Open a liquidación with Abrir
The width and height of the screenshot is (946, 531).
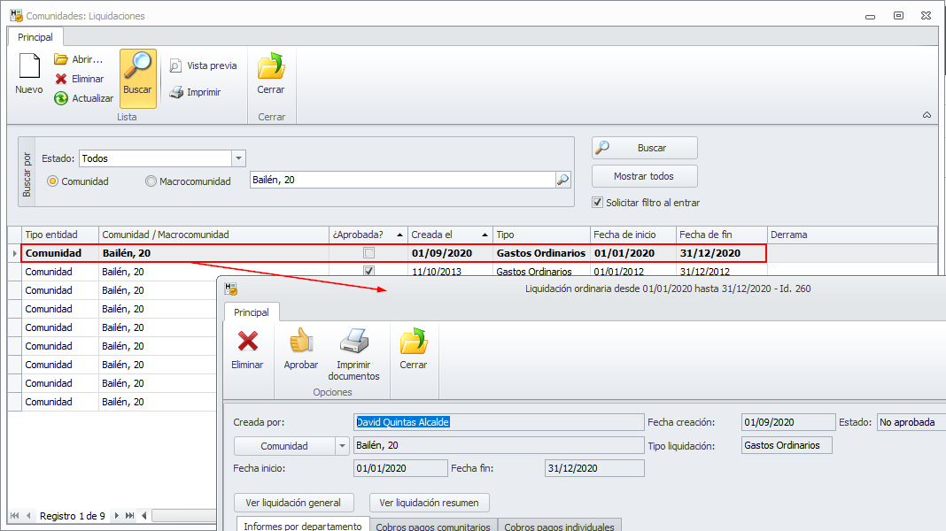(x=79, y=59)
